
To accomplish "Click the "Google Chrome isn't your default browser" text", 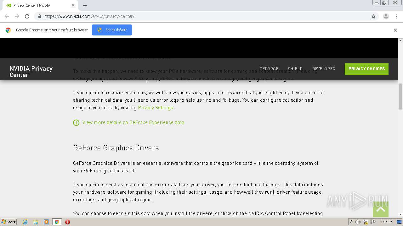I will (52, 30).
